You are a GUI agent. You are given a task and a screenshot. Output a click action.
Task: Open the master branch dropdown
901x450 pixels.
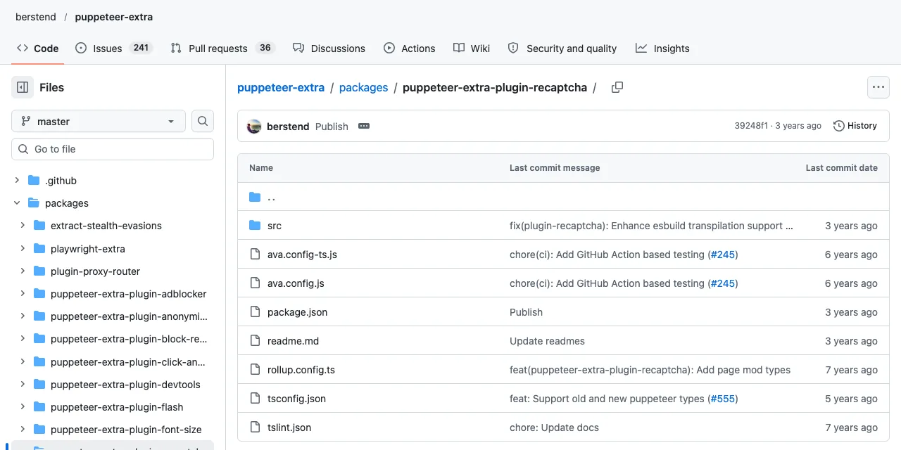point(99,121)
